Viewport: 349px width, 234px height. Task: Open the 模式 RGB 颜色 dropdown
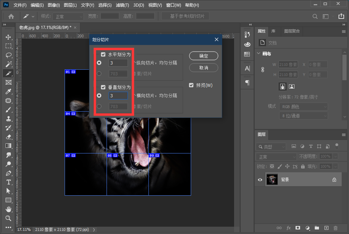[303, 107]
